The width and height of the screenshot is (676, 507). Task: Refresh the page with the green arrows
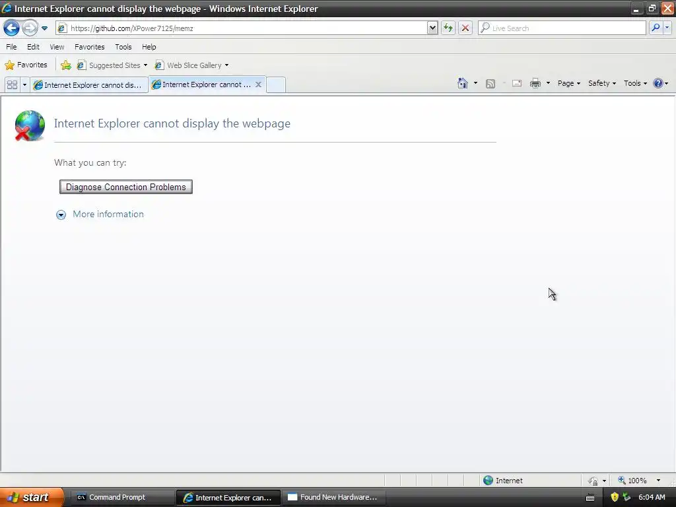tap(448, 28)
